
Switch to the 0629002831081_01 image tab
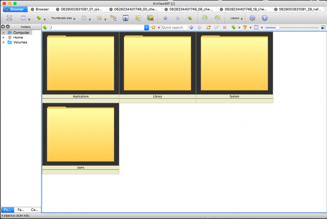(79, 9)
